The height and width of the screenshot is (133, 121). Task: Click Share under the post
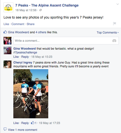(x=31, y=24)
